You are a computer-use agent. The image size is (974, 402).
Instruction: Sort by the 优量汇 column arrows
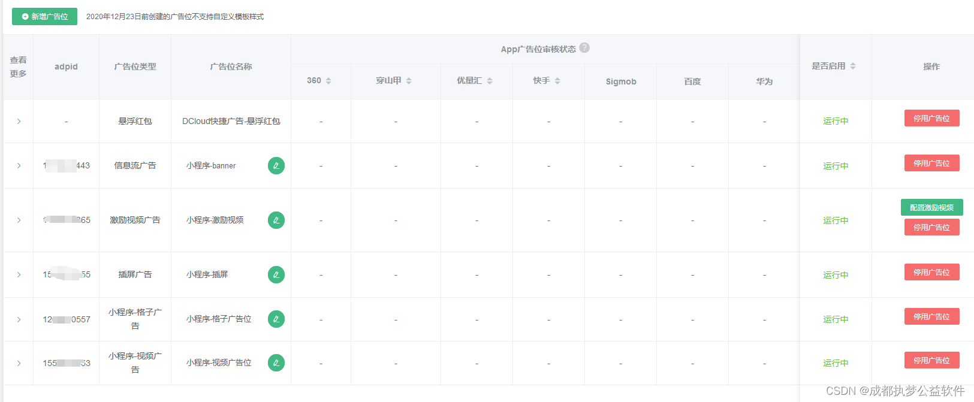click(490, 81)
